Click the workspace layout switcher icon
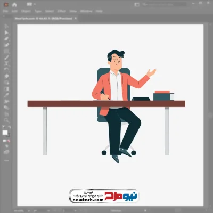The width and height of the screenshot is (213, 213). coord(29,4)
